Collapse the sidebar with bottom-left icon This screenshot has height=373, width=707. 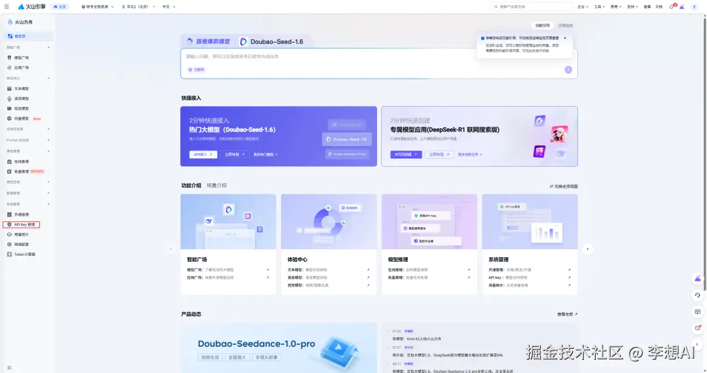coord(9,368)
